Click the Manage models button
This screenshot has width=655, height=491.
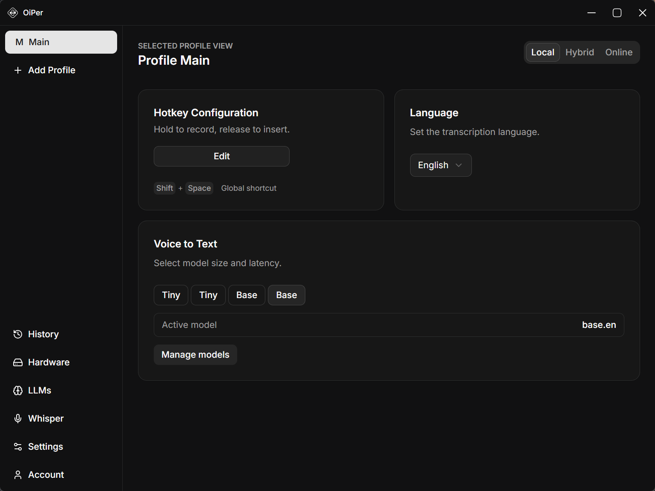[195, 355]
